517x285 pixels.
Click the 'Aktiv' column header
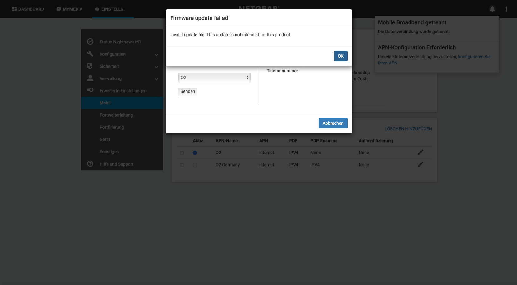point(198,141)
